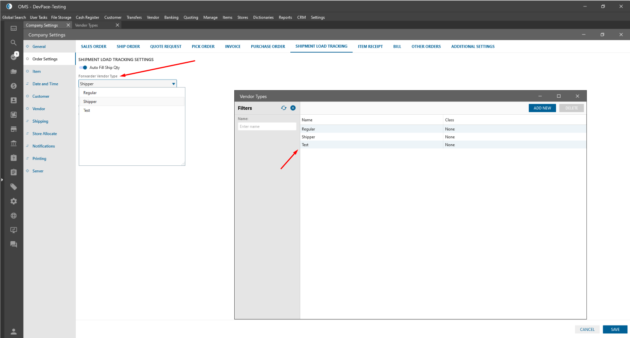
Task: Open the Store Allocate settings section
Action: 45,134
